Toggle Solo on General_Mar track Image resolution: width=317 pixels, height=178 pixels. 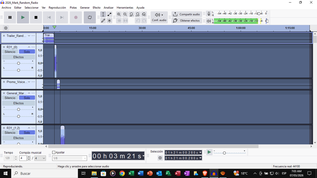click(x=27, y=98)
